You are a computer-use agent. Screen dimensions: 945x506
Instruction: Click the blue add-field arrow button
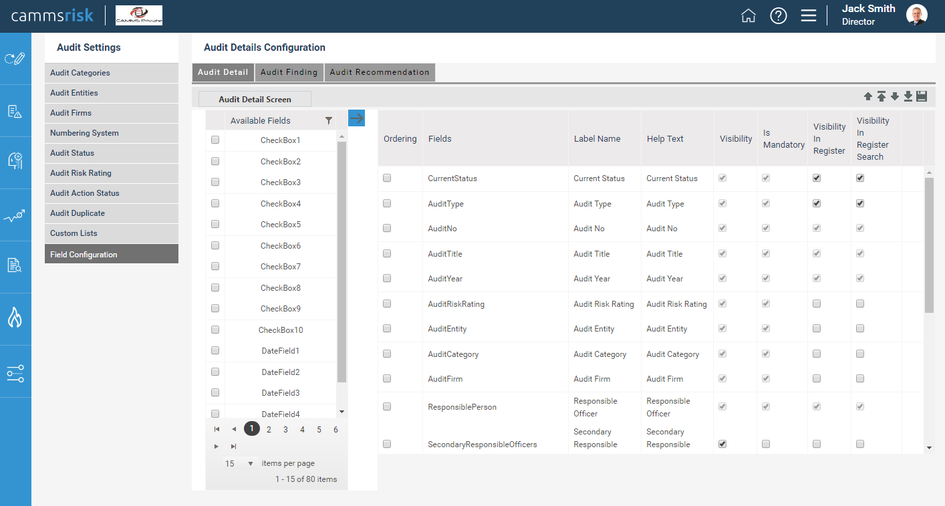356,118
